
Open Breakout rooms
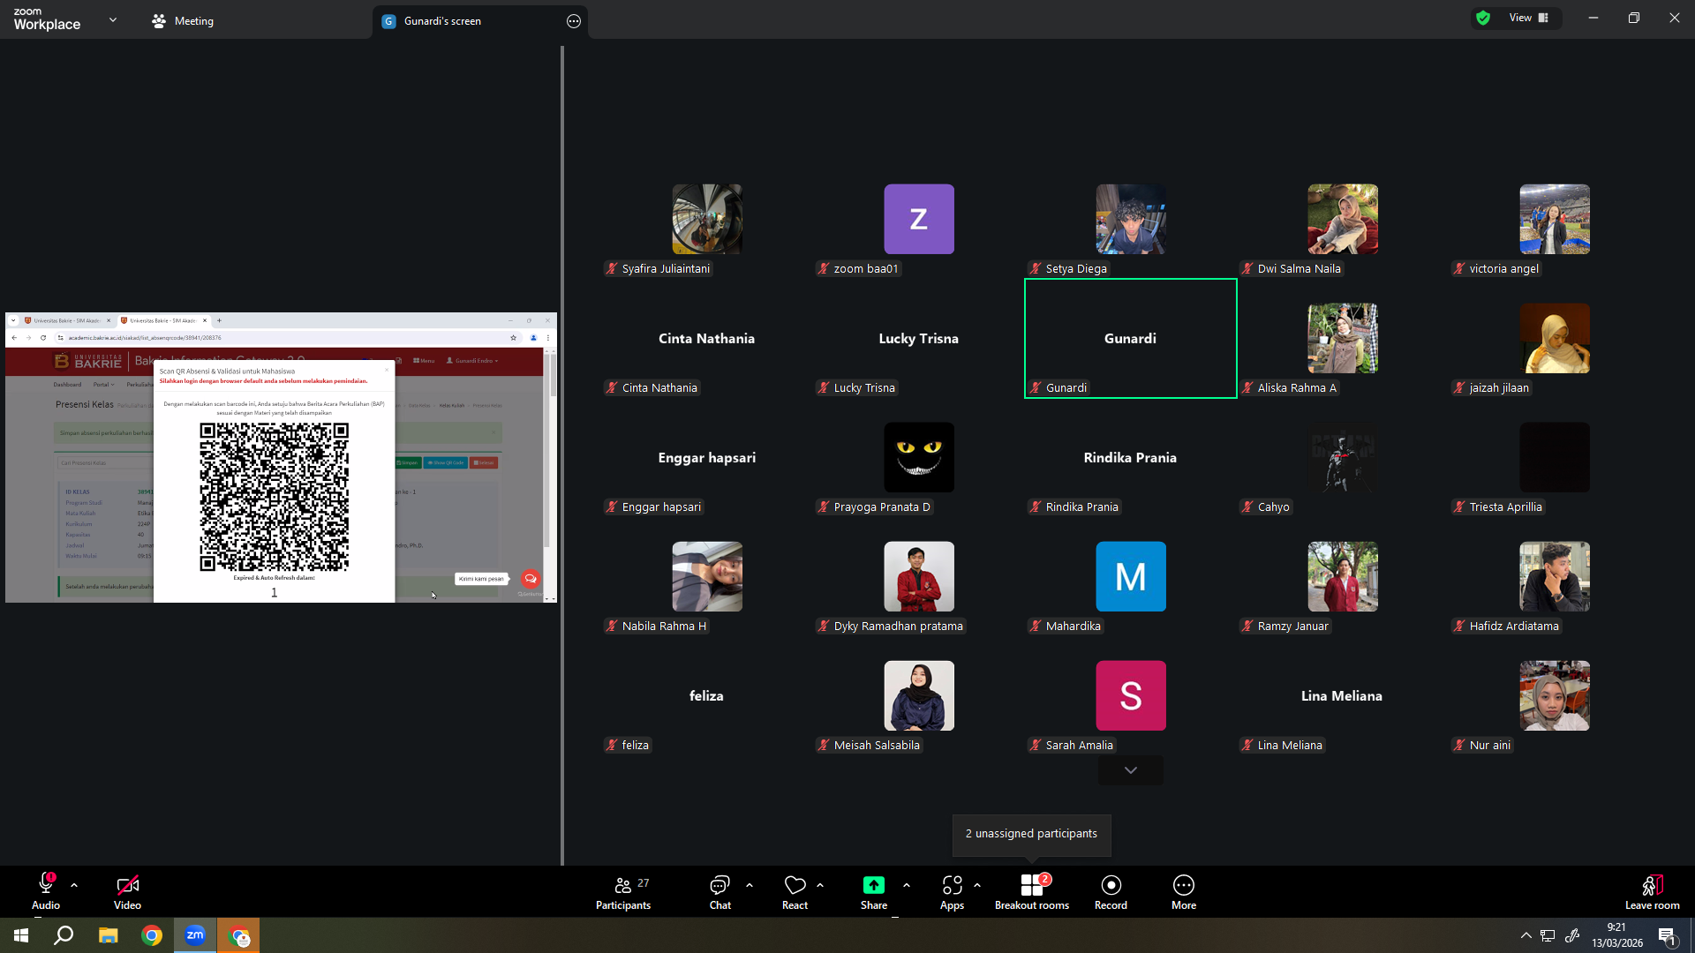tap(1032, 891)
